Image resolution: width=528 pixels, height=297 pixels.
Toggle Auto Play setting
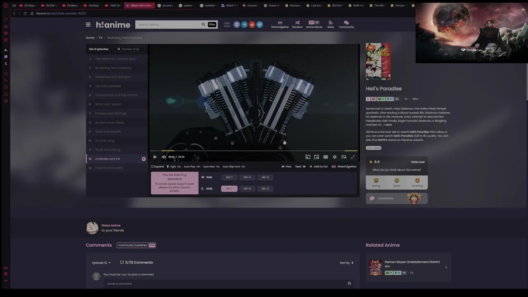pos(192,167)
